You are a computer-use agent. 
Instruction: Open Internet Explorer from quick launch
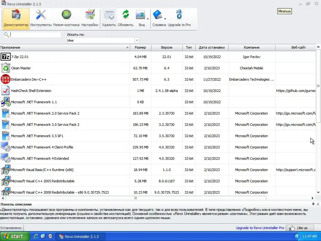(x=36, y=236)
